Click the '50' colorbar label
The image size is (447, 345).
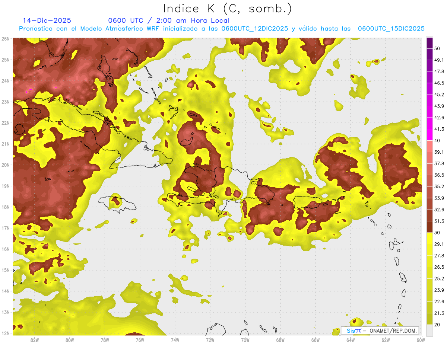click(438, 48)
